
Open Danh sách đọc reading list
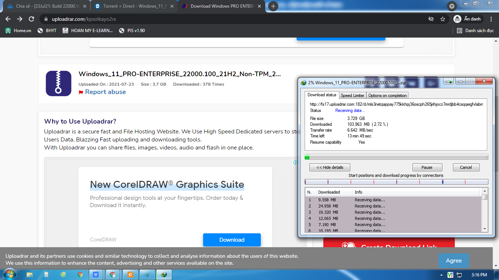pyautogui.click(x=475, y=31)
